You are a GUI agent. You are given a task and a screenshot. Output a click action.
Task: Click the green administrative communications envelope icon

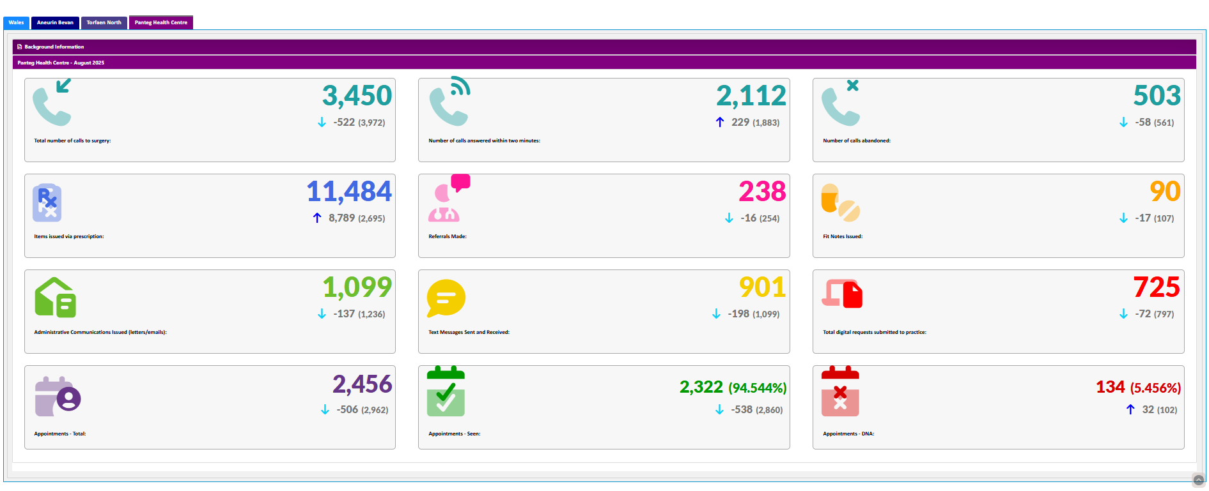(x=55, y=298)
